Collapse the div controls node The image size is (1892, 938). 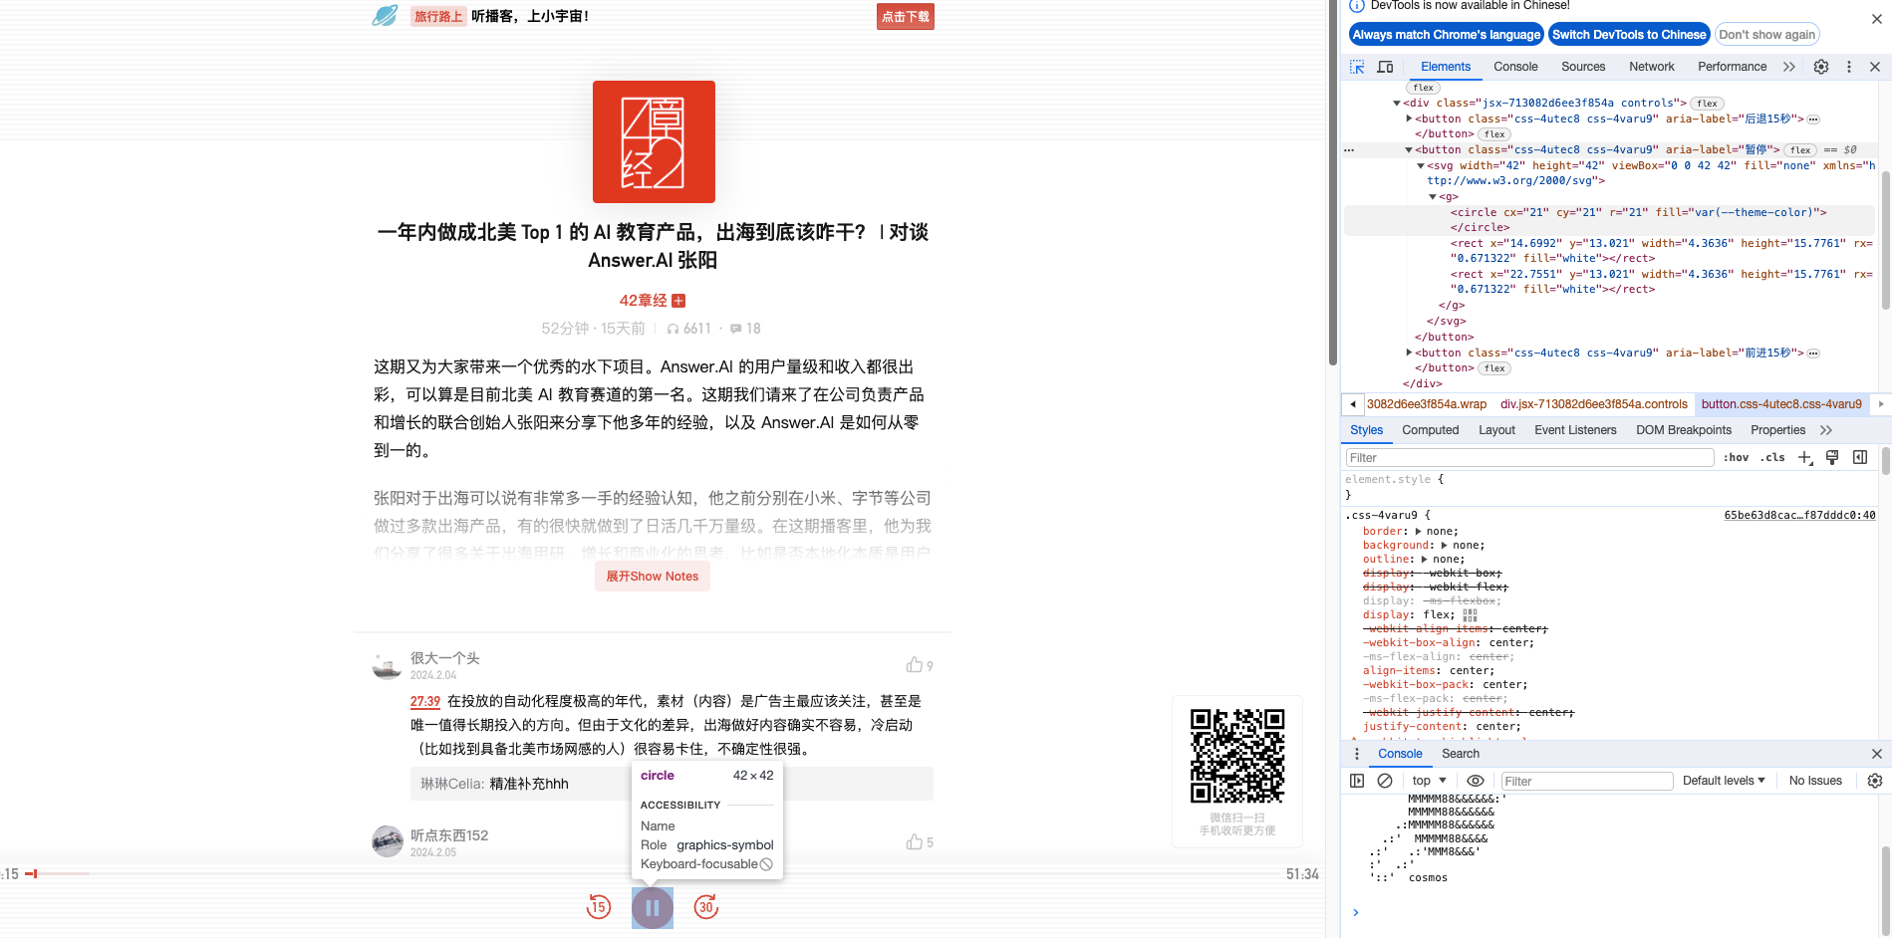(1397, 104)
